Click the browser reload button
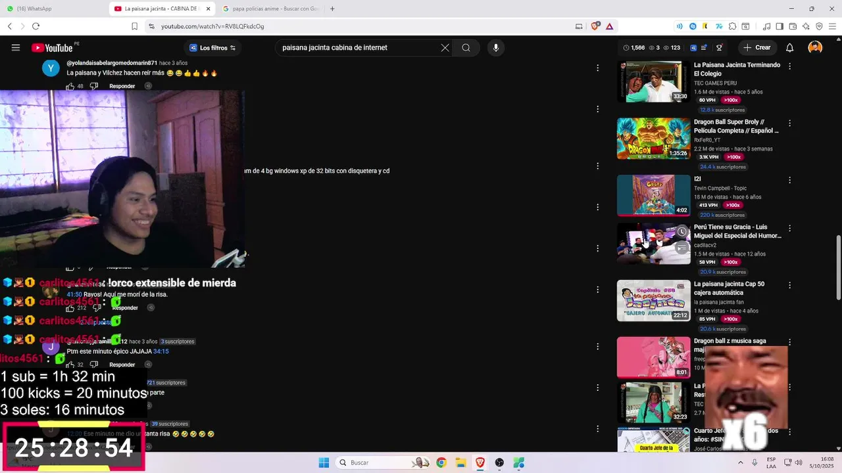This screenshot has height=473, width=842. point(36,26)
